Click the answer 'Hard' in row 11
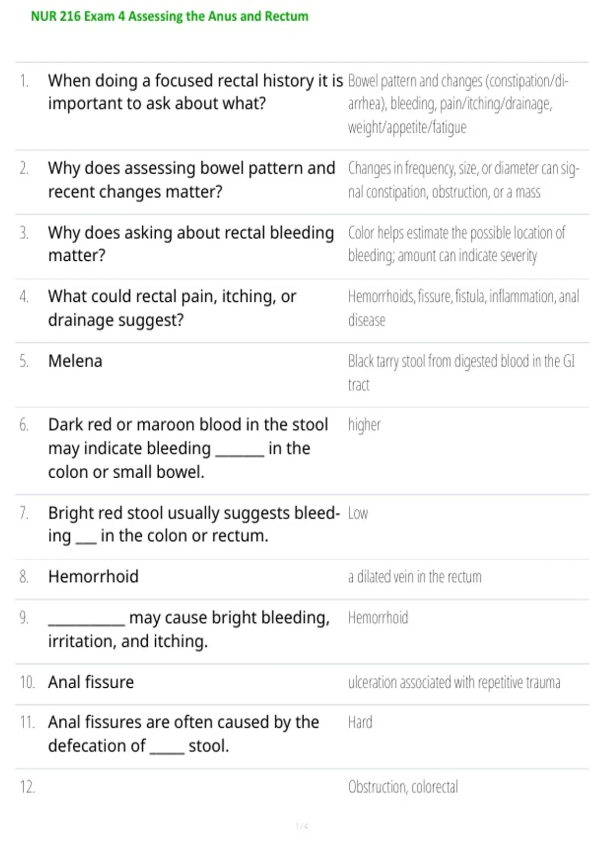The image size is (603, 854). pos(360,722)
